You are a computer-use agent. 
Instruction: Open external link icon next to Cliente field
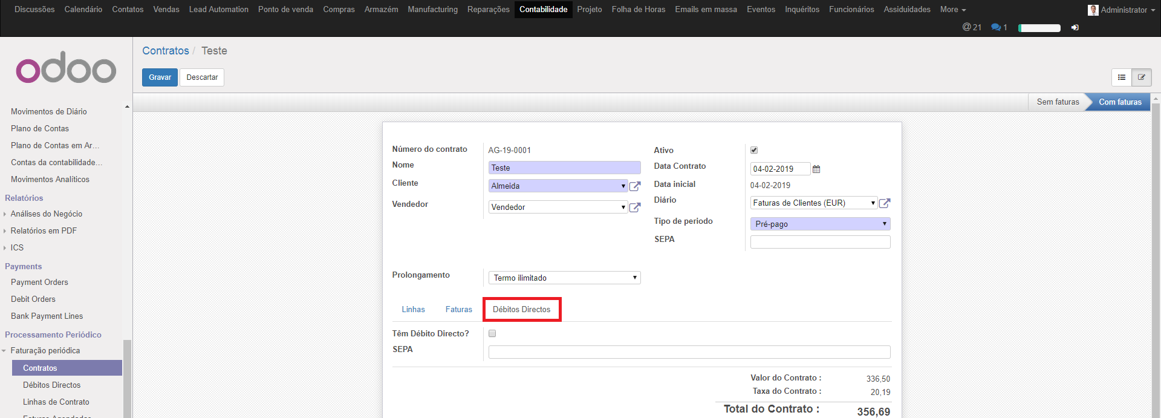(x=634, y=186)
